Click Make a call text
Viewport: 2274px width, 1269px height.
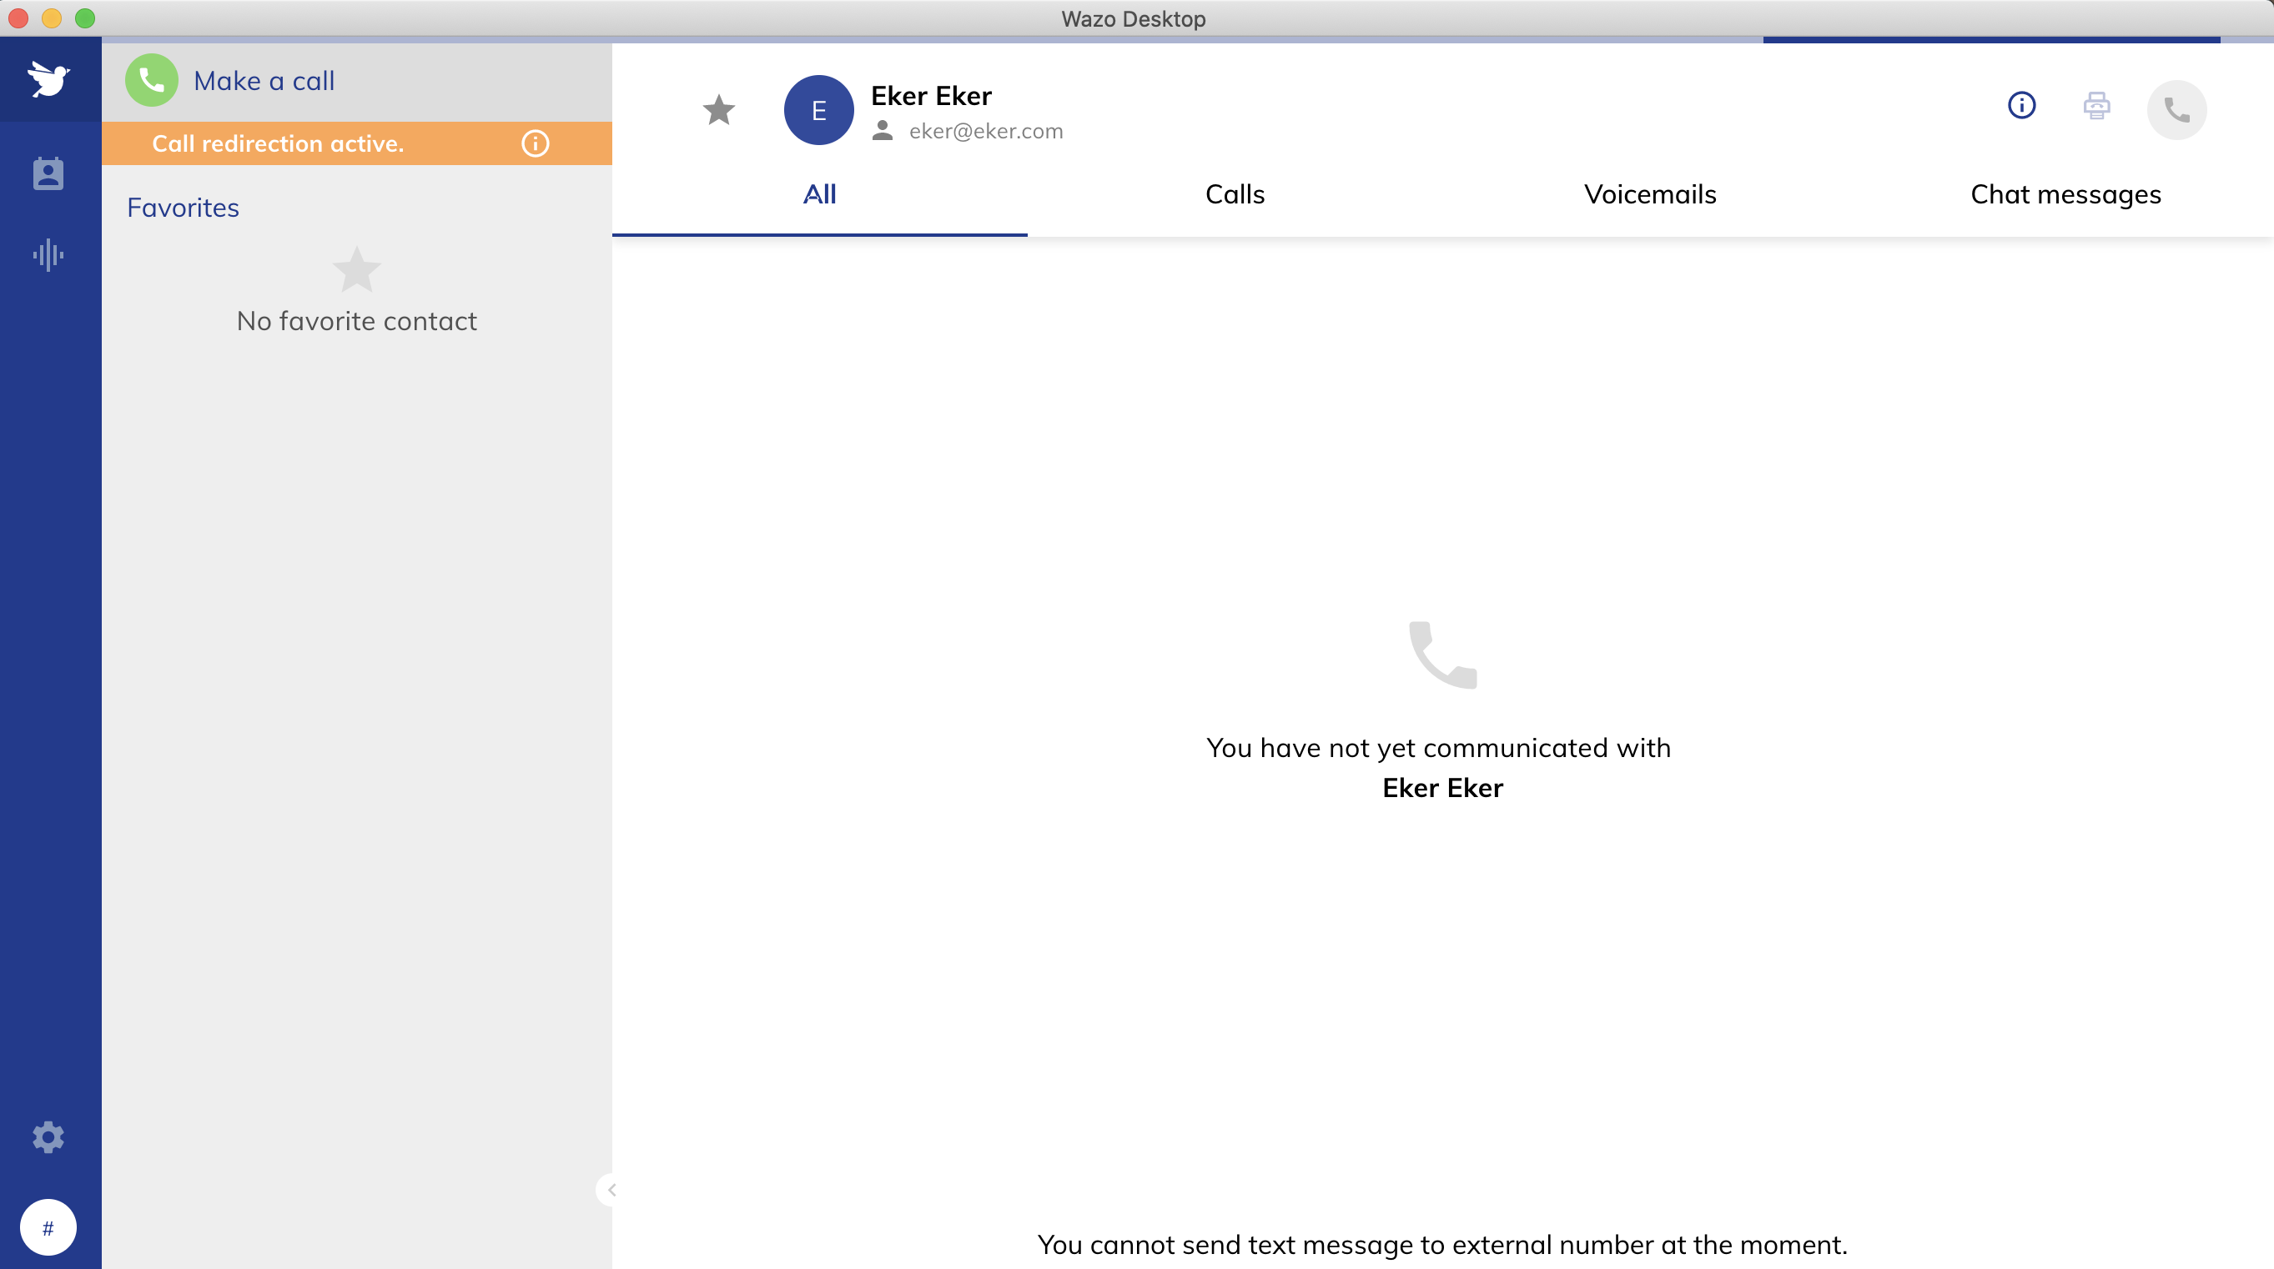point(264,81)
